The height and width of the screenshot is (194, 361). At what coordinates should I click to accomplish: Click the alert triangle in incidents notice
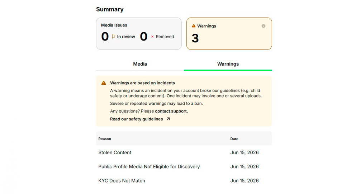point(104,83)
